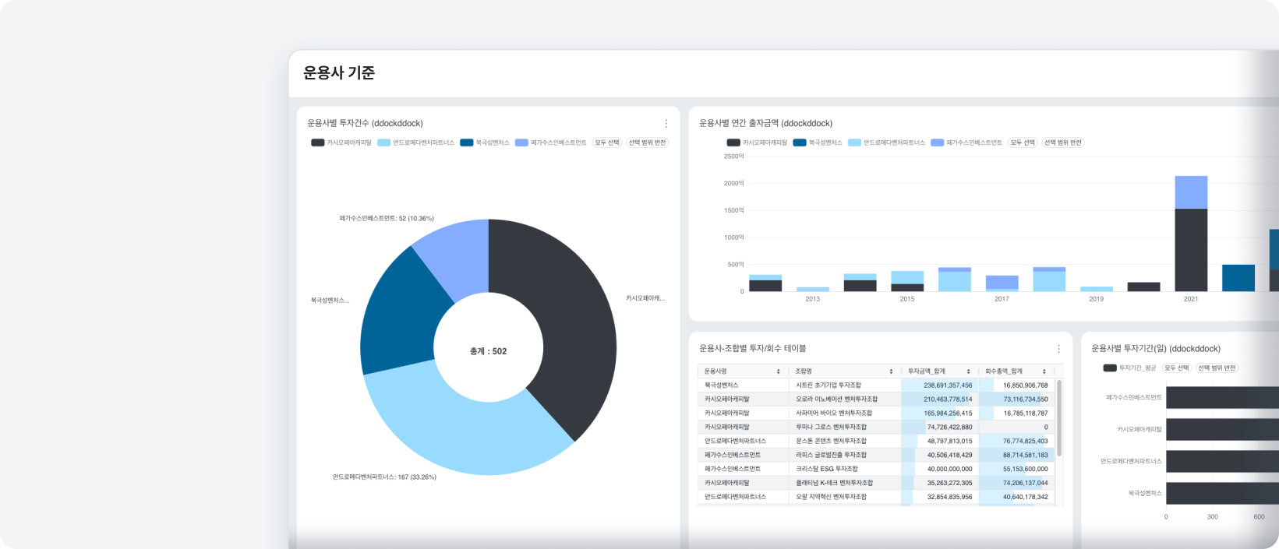
Task: Sort table by 회수총액_합계 column arrows
Action: pos(1044,371)
